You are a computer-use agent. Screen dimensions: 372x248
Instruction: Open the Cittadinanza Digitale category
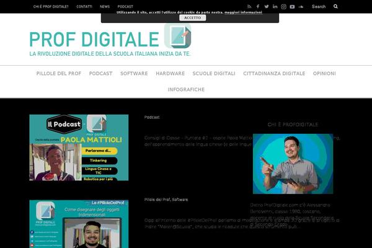point(274,74)
